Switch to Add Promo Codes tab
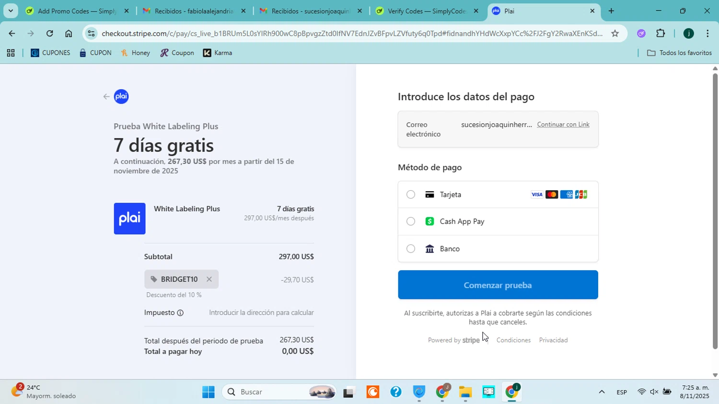This screenshot has height=404, width=719. (x=77, y=11)
